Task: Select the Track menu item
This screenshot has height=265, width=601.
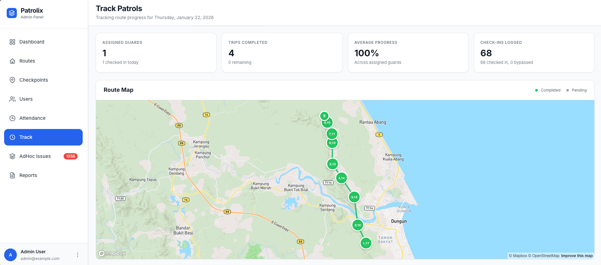Action: [43, 137]
